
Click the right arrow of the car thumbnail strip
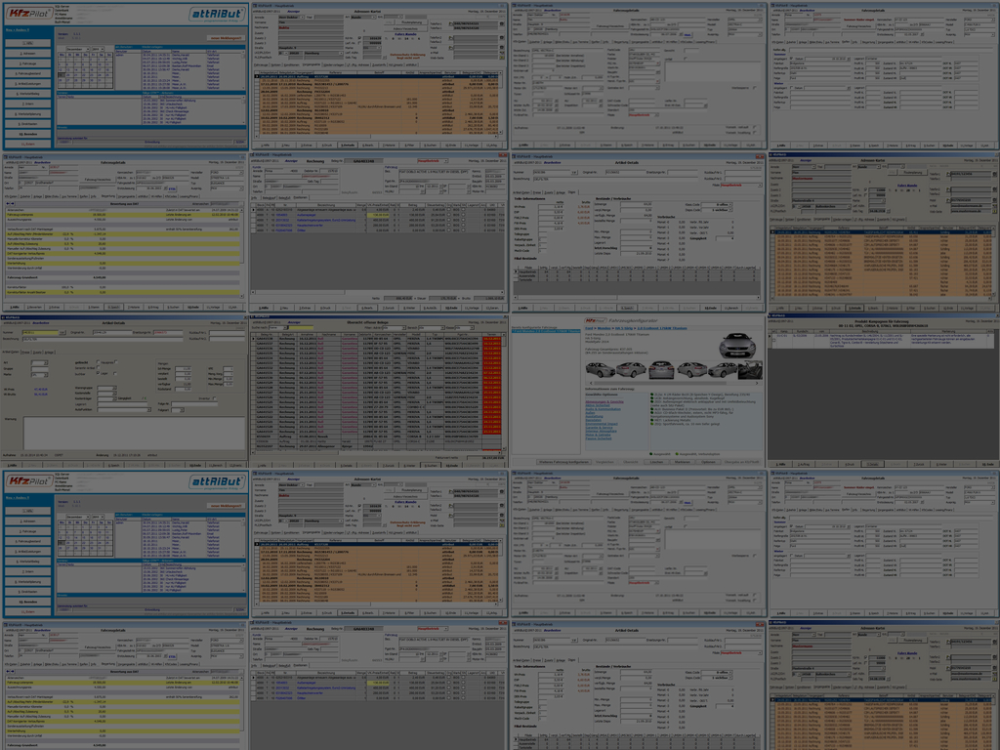(757, 383)
